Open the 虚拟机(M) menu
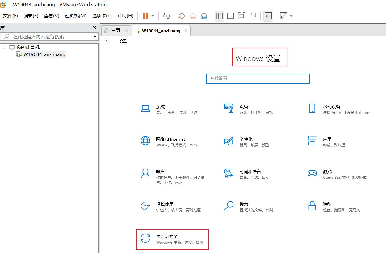Image resolution: width=386 pixels, height=253 pixels. (75, 16)
